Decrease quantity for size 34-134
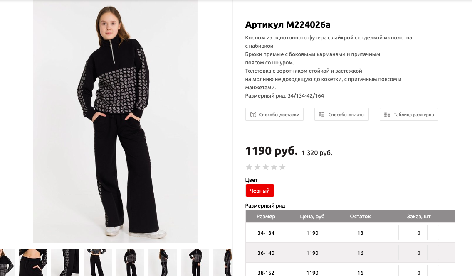This screenshot has width=472, height=276. coord(405,233)
